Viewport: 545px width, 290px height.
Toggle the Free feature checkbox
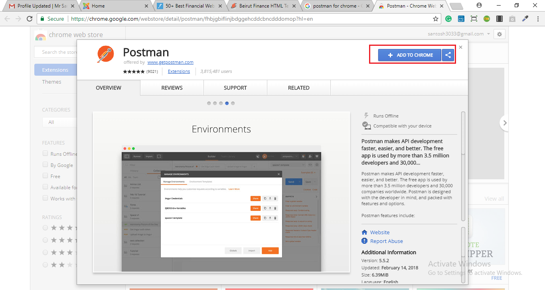[45, 176]
